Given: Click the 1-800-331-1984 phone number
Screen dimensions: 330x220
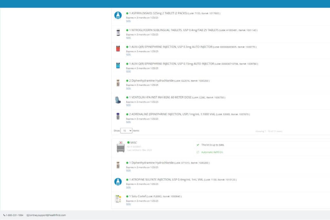Looking at the screenshot, I should pyautogui.click(x=15, y=215).
